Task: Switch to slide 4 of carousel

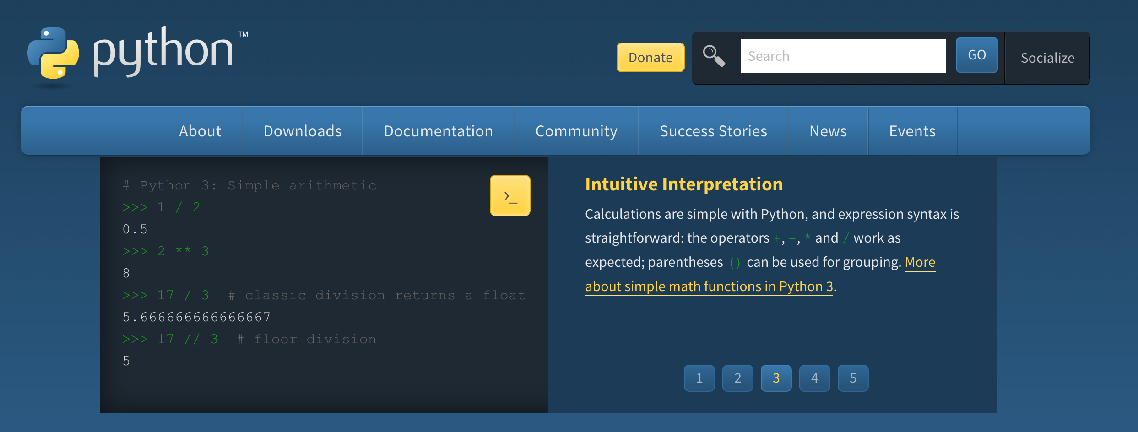Action: coord(815,378)
